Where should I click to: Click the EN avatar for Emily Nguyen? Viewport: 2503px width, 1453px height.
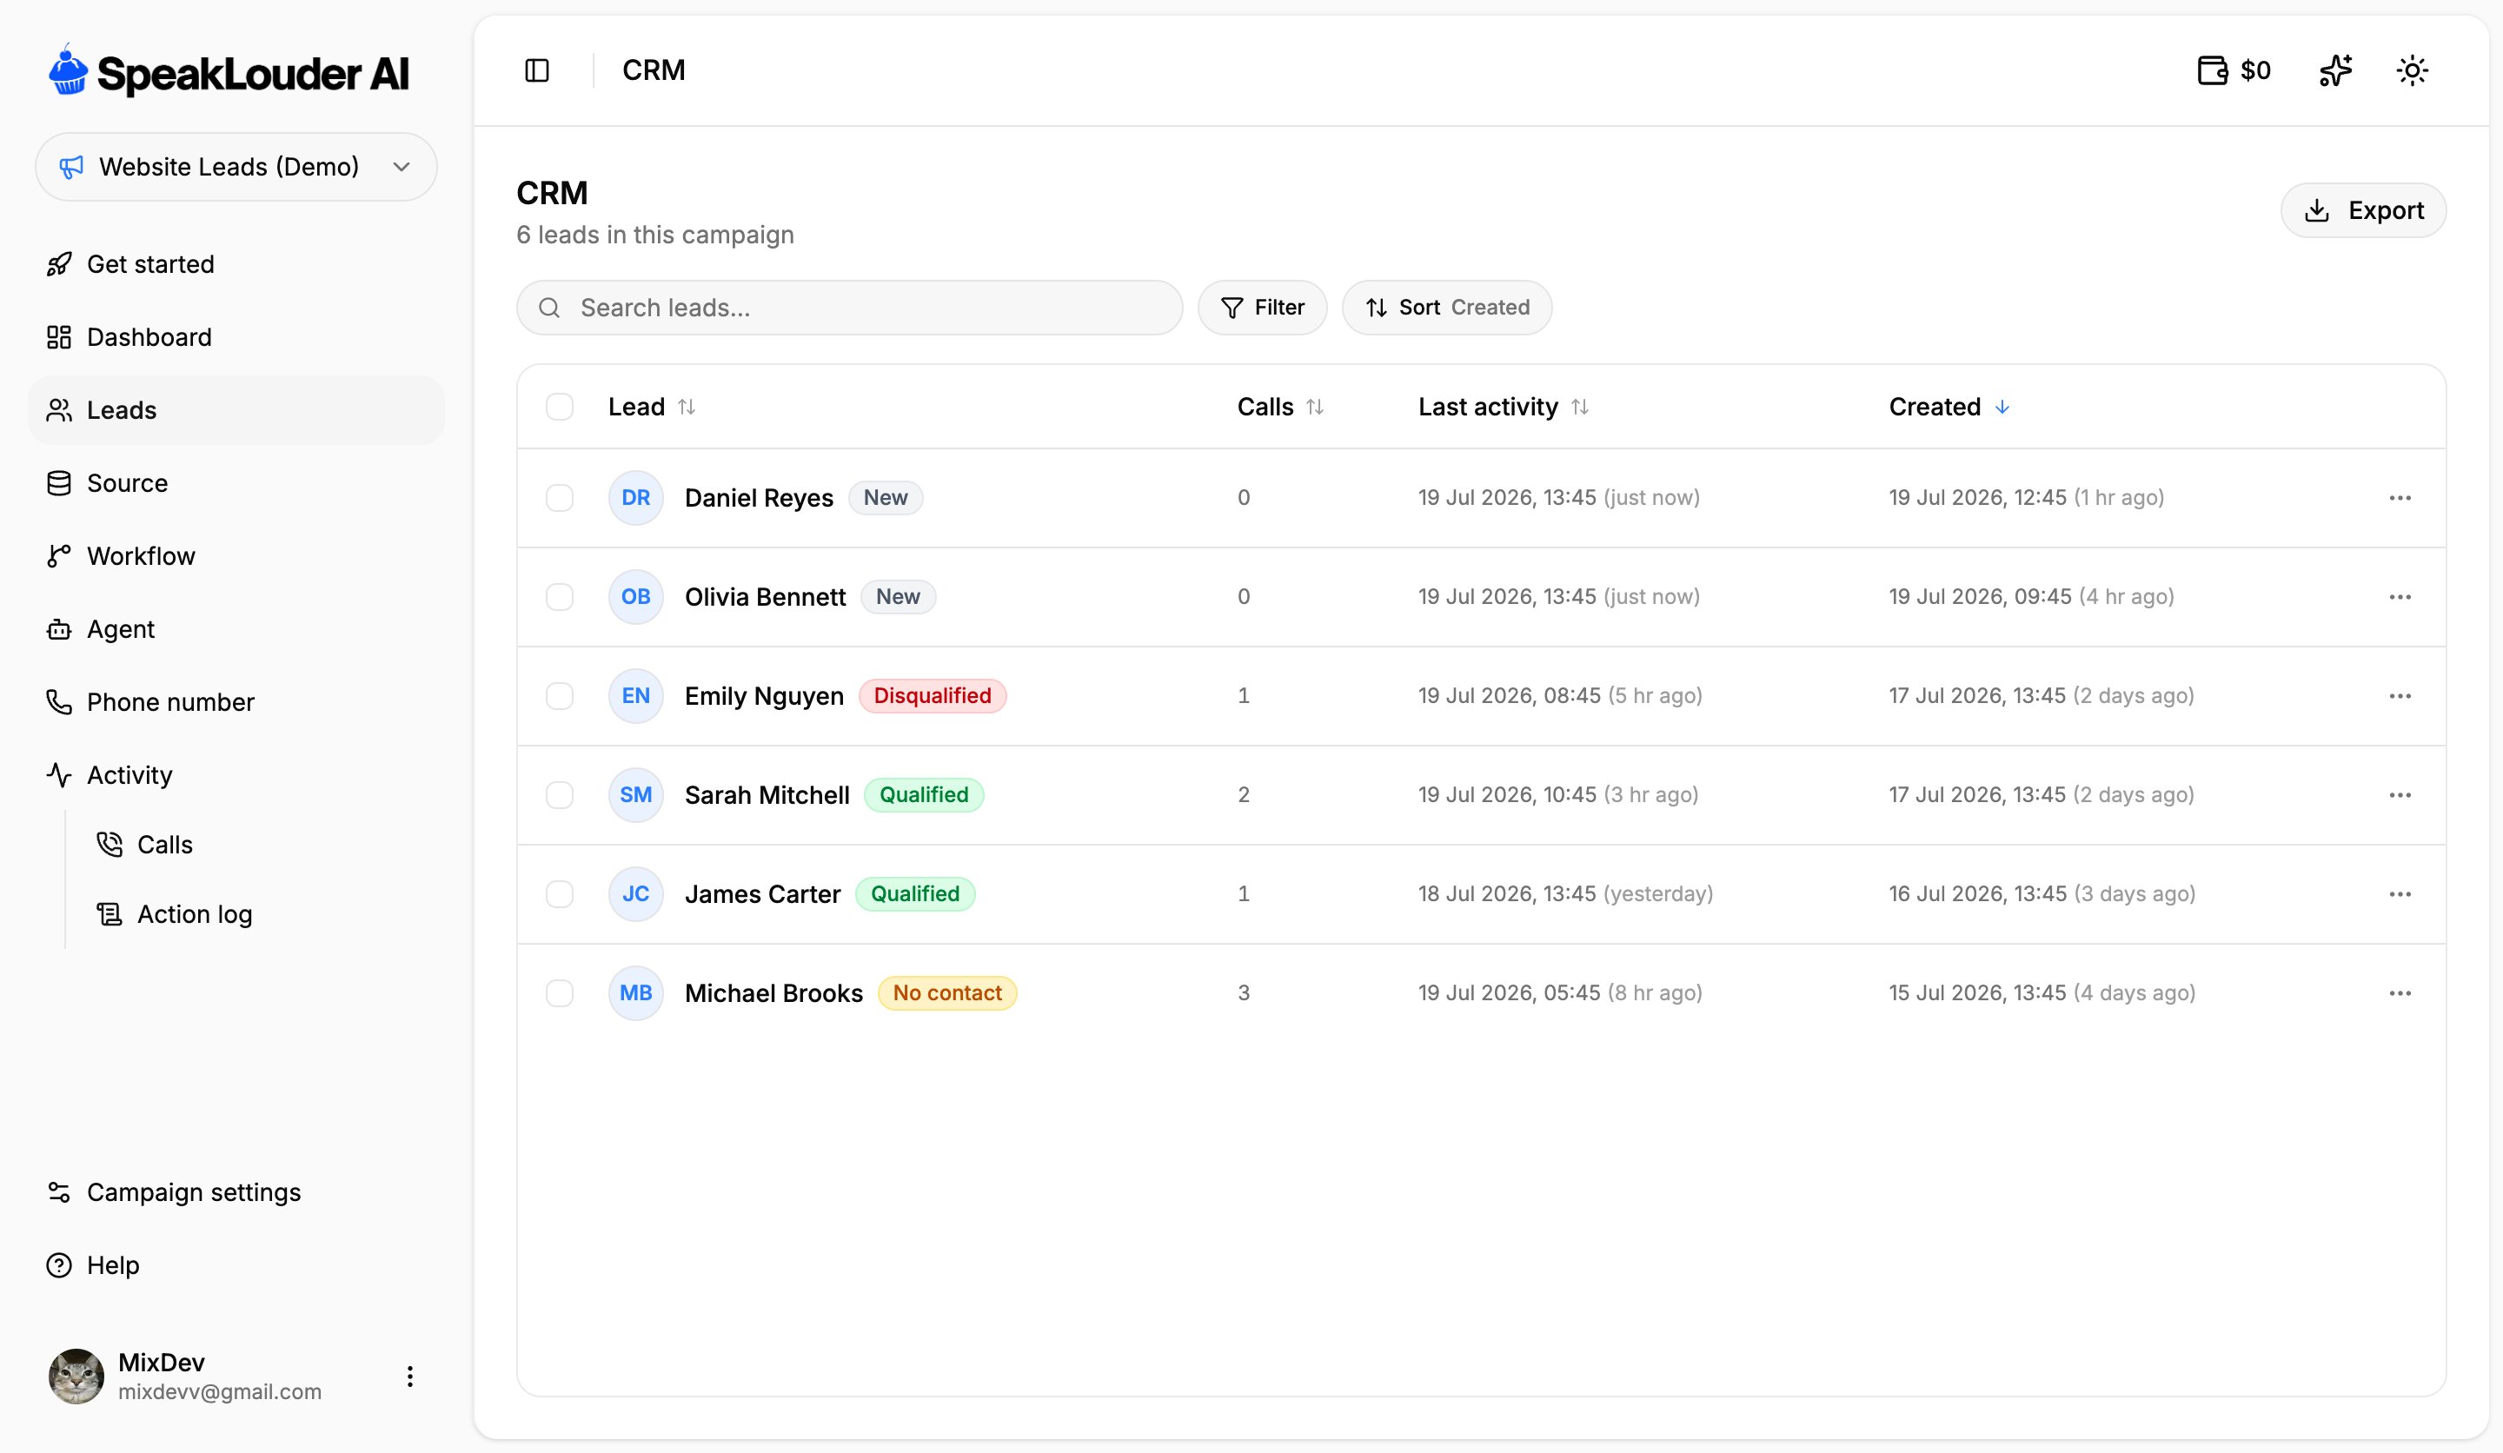point(635,696)
